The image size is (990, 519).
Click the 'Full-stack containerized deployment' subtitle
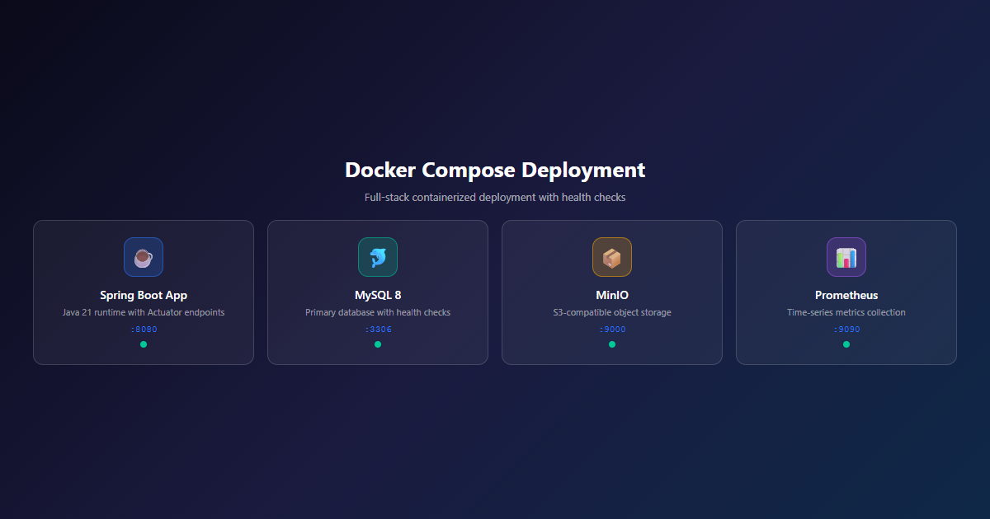tap(495, 198)
